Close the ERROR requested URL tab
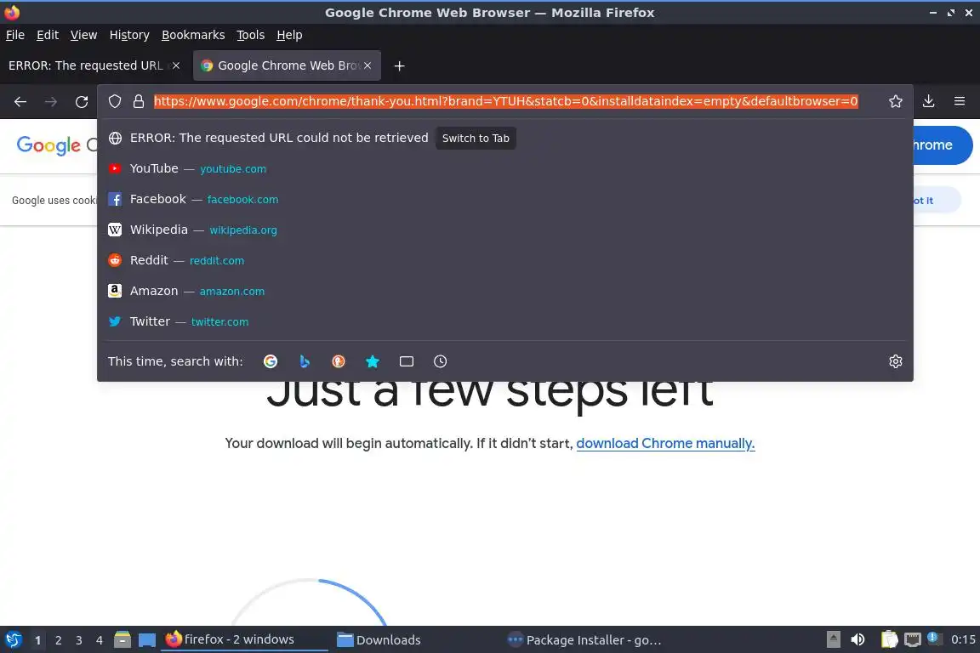This screenshot has width=980, height=653. (176, 65)
